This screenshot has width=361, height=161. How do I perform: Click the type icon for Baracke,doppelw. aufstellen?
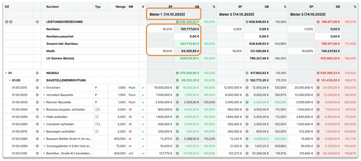point(97,109)
